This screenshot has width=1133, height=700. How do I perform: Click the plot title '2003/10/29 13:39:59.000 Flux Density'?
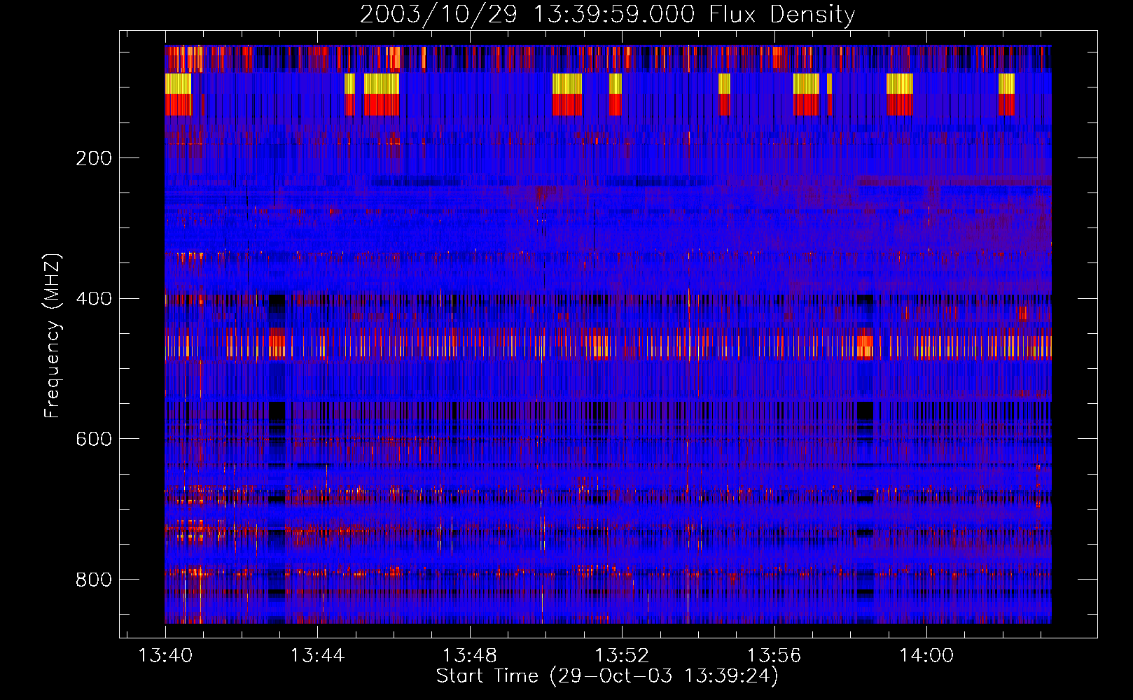point(607,14)
